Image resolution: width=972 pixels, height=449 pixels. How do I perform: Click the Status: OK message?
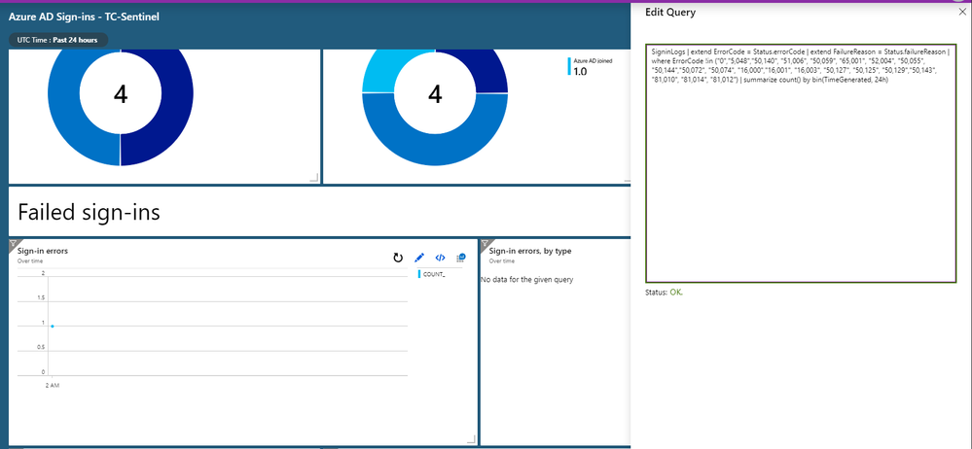pos(664,292)
